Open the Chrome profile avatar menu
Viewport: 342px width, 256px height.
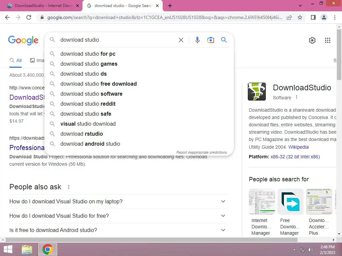[324, 17]
